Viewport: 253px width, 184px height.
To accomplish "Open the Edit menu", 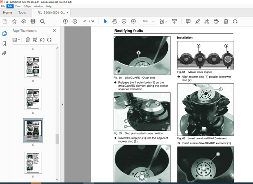I will (10, 6).
